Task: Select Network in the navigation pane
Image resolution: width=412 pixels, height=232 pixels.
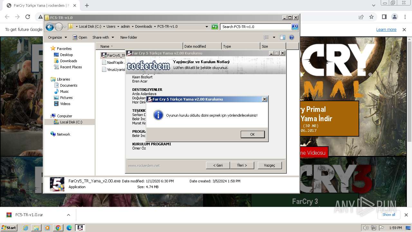Action: [63, 134]
